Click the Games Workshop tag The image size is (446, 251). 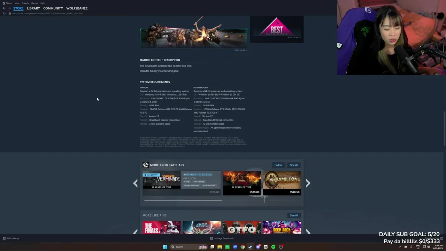192,185
